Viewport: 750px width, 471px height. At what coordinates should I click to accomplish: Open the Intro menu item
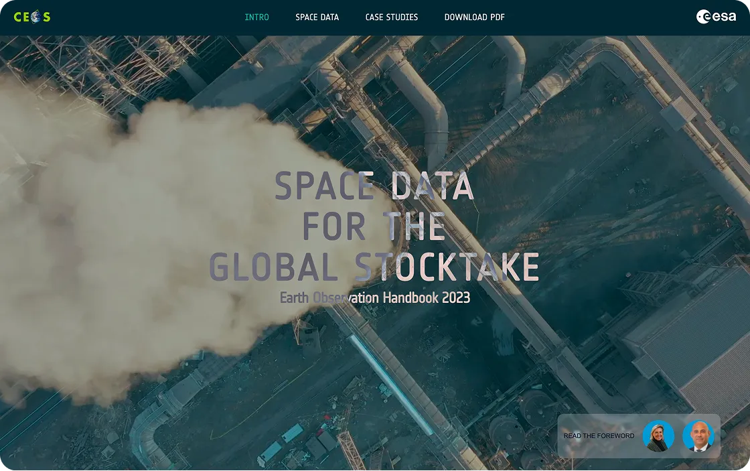click(257, 17)
